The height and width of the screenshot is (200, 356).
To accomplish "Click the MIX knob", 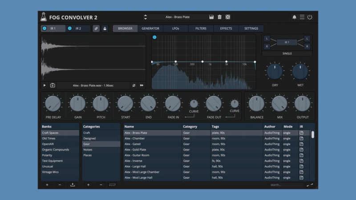I will coord(279,104).
